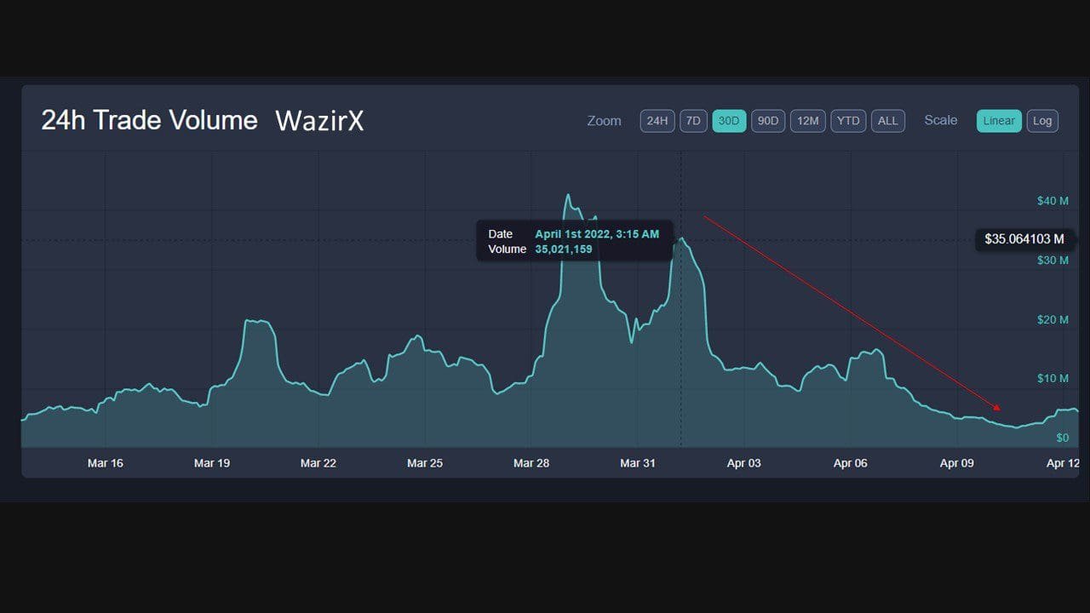This screenshot has height=613, width=1090.
Task: Show ALL historical volume data
Action: pos(887,121)
